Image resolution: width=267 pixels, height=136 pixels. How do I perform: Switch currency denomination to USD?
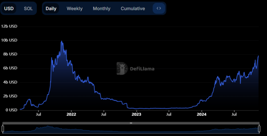pyautogui.click(x=9, y=8)
